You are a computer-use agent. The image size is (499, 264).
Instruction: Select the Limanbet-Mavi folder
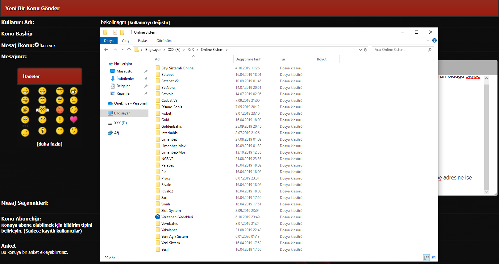174,146
